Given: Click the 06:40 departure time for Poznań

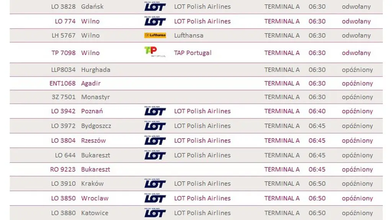Looking at the screenshot, I should point(317,111).
